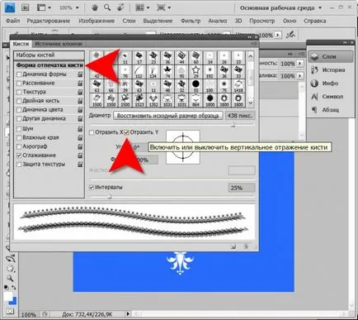
Task: Toggle the lock icon for Динамика формы
Action: pyautogui.click(x=80, y=74)
